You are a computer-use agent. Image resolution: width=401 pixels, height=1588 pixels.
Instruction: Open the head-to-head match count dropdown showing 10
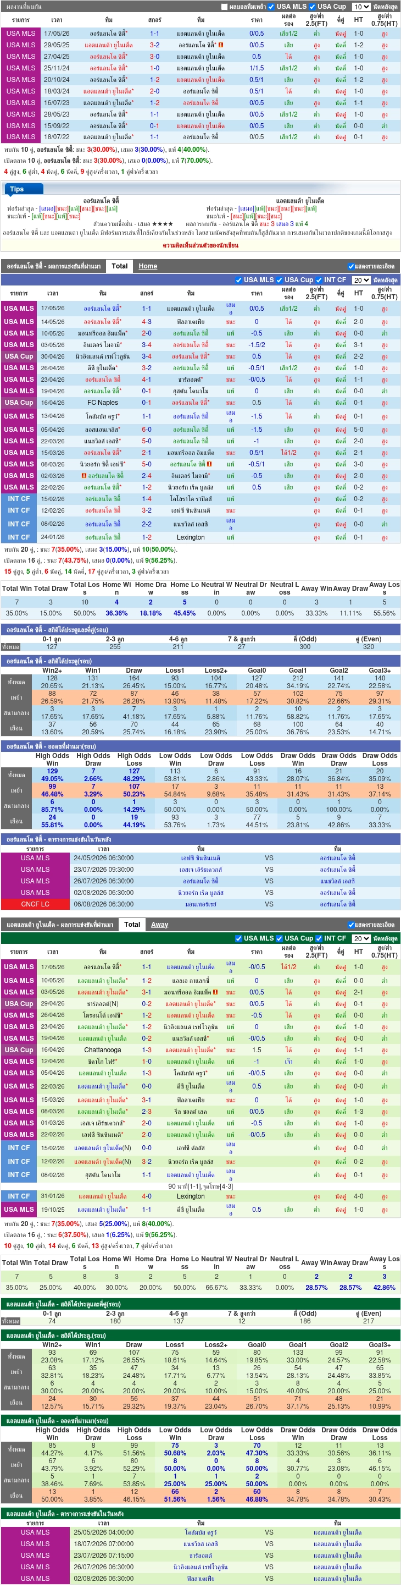361,7
